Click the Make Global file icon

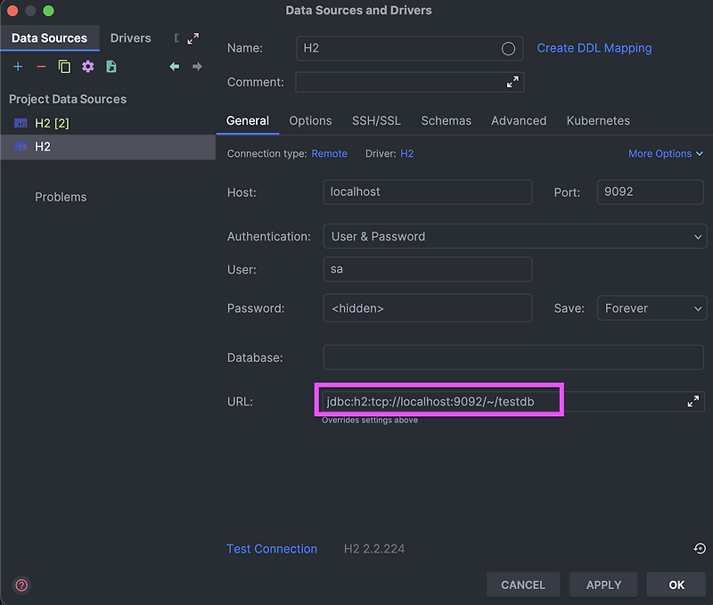coord(111,67)
